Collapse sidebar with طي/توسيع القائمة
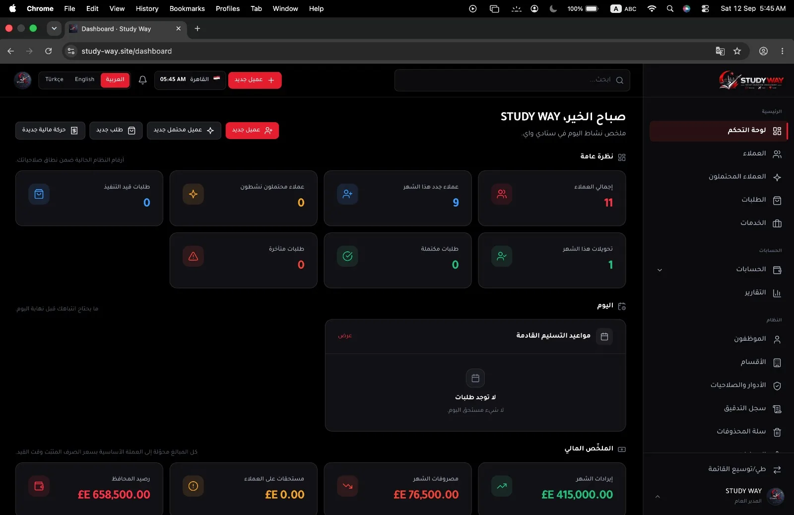Screen dimensions: 794x515 coord(718,469)
